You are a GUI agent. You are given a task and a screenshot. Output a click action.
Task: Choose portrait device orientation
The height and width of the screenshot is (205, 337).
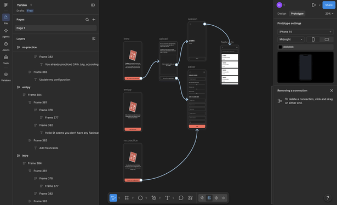point(313,39)
